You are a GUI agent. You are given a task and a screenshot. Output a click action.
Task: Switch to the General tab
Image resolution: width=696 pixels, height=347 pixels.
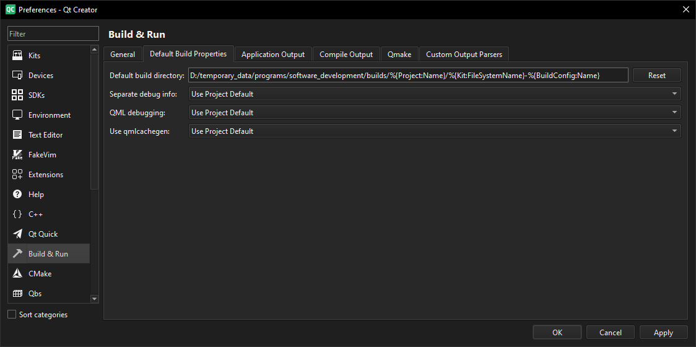(x=123, y=54)
